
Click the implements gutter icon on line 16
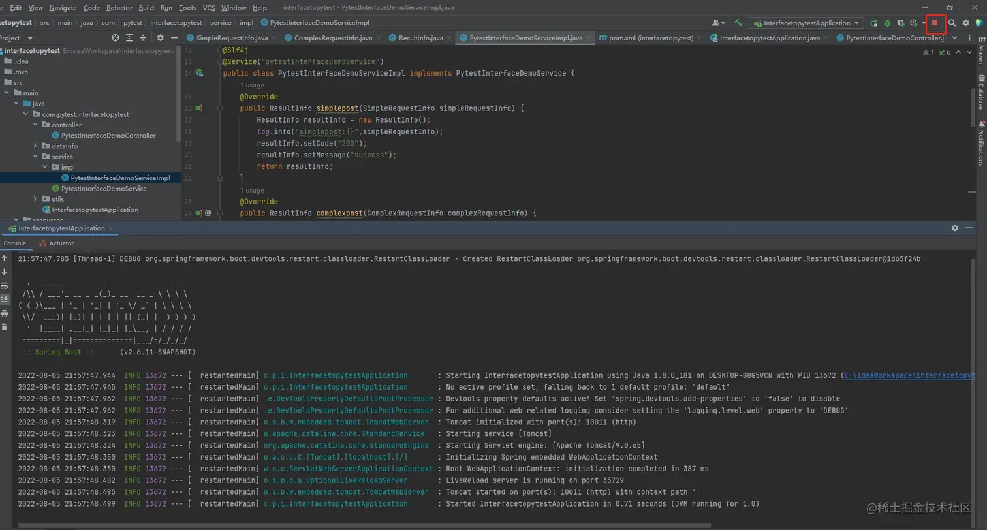(x=199, y=108)
